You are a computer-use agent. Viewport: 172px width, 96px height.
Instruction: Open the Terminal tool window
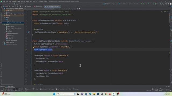coord(35,89)
